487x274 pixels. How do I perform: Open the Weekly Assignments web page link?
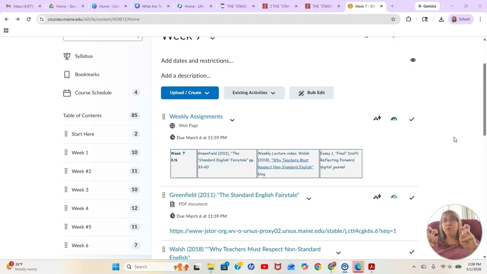point(196,116)
